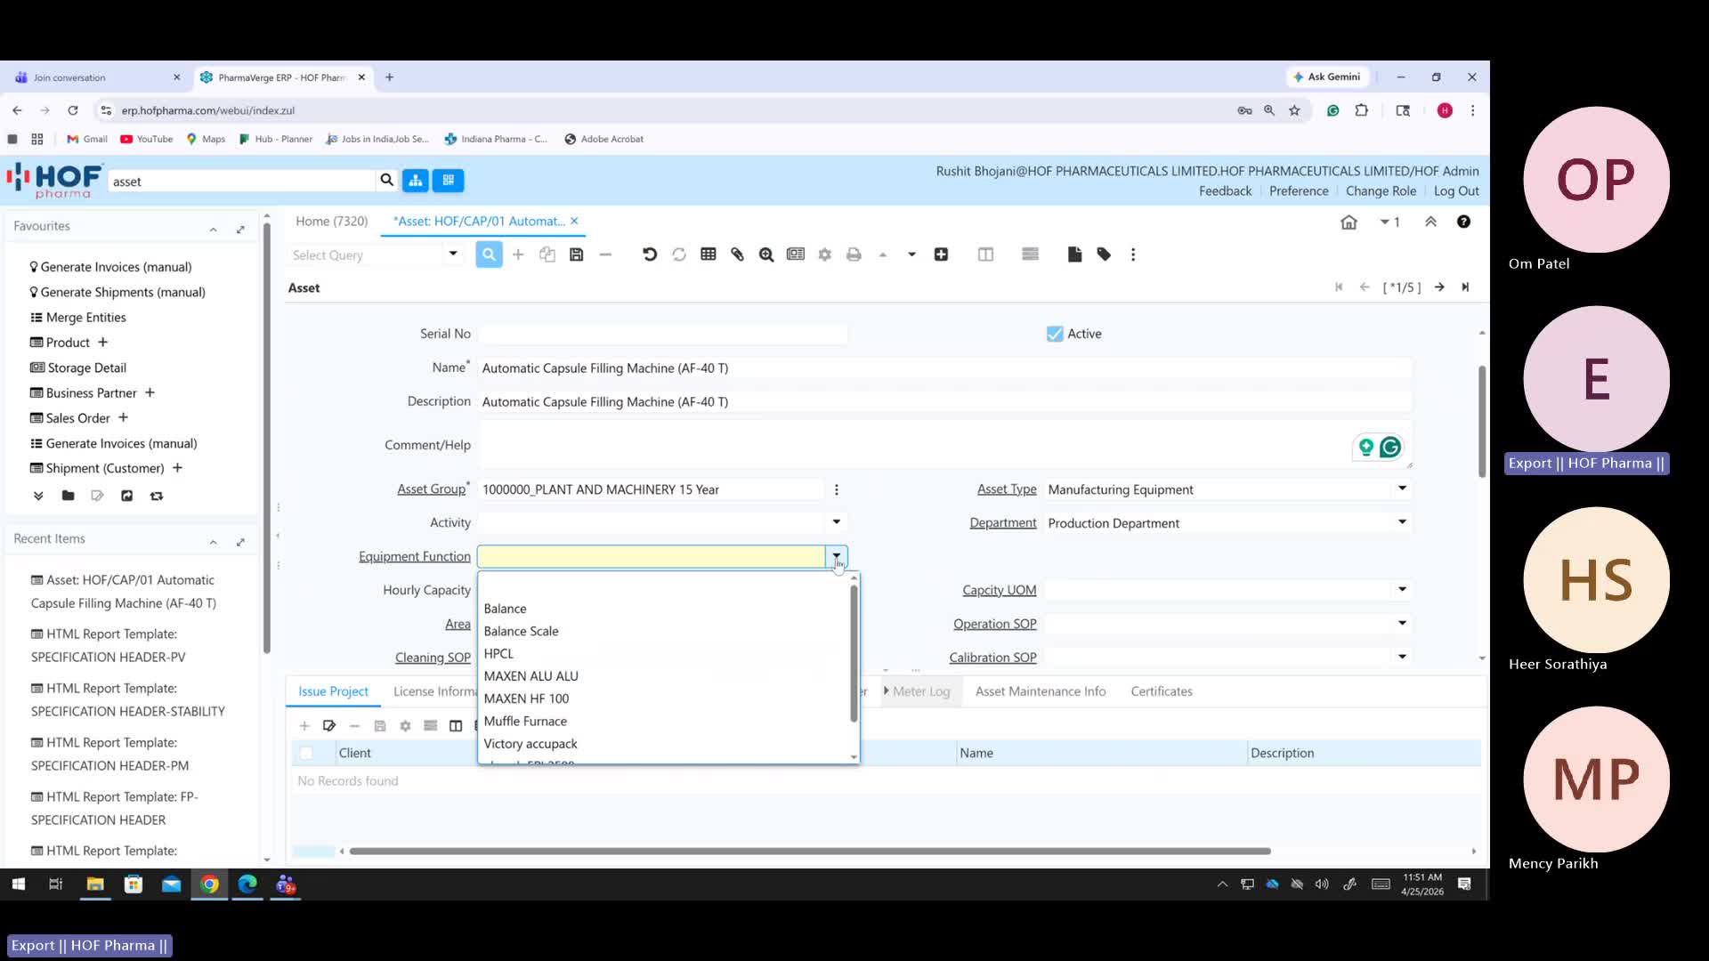The height and width of the screenshot is (961, 1709).
Task: Click folder icon under Favourites
Action: point(68,496)
